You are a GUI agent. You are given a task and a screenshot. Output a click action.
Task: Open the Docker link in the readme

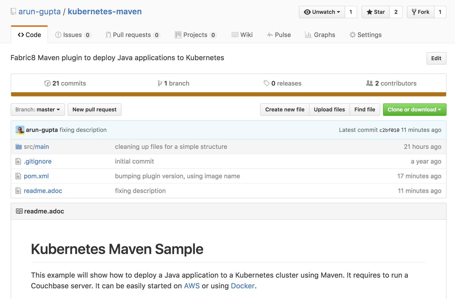pyautogui.click(x=243, y=286)
